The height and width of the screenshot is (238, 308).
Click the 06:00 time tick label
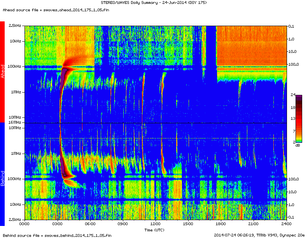click(90, 224)
